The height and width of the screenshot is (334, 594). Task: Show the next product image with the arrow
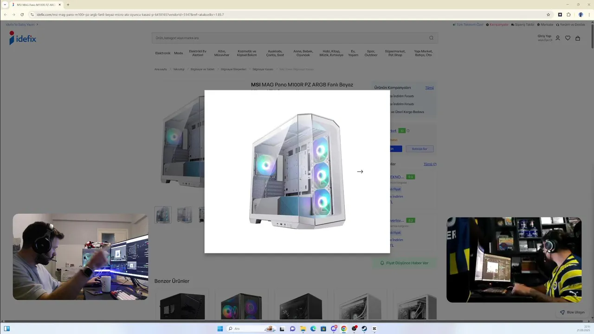pyautogui.click(x=360, y=172)
